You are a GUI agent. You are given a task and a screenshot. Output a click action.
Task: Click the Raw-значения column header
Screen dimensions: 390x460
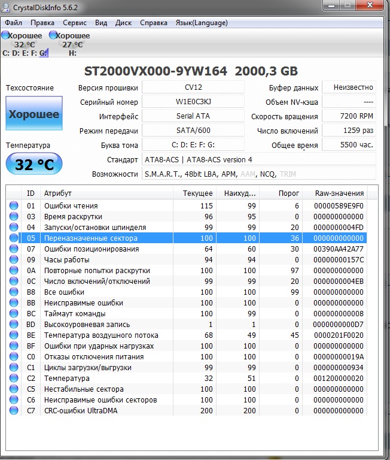pyautogui.click(x=334, y=193)
